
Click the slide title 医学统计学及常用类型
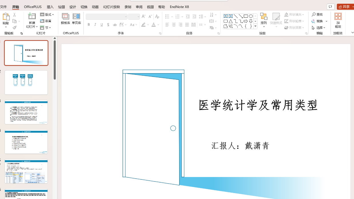(x=258, y=105)
